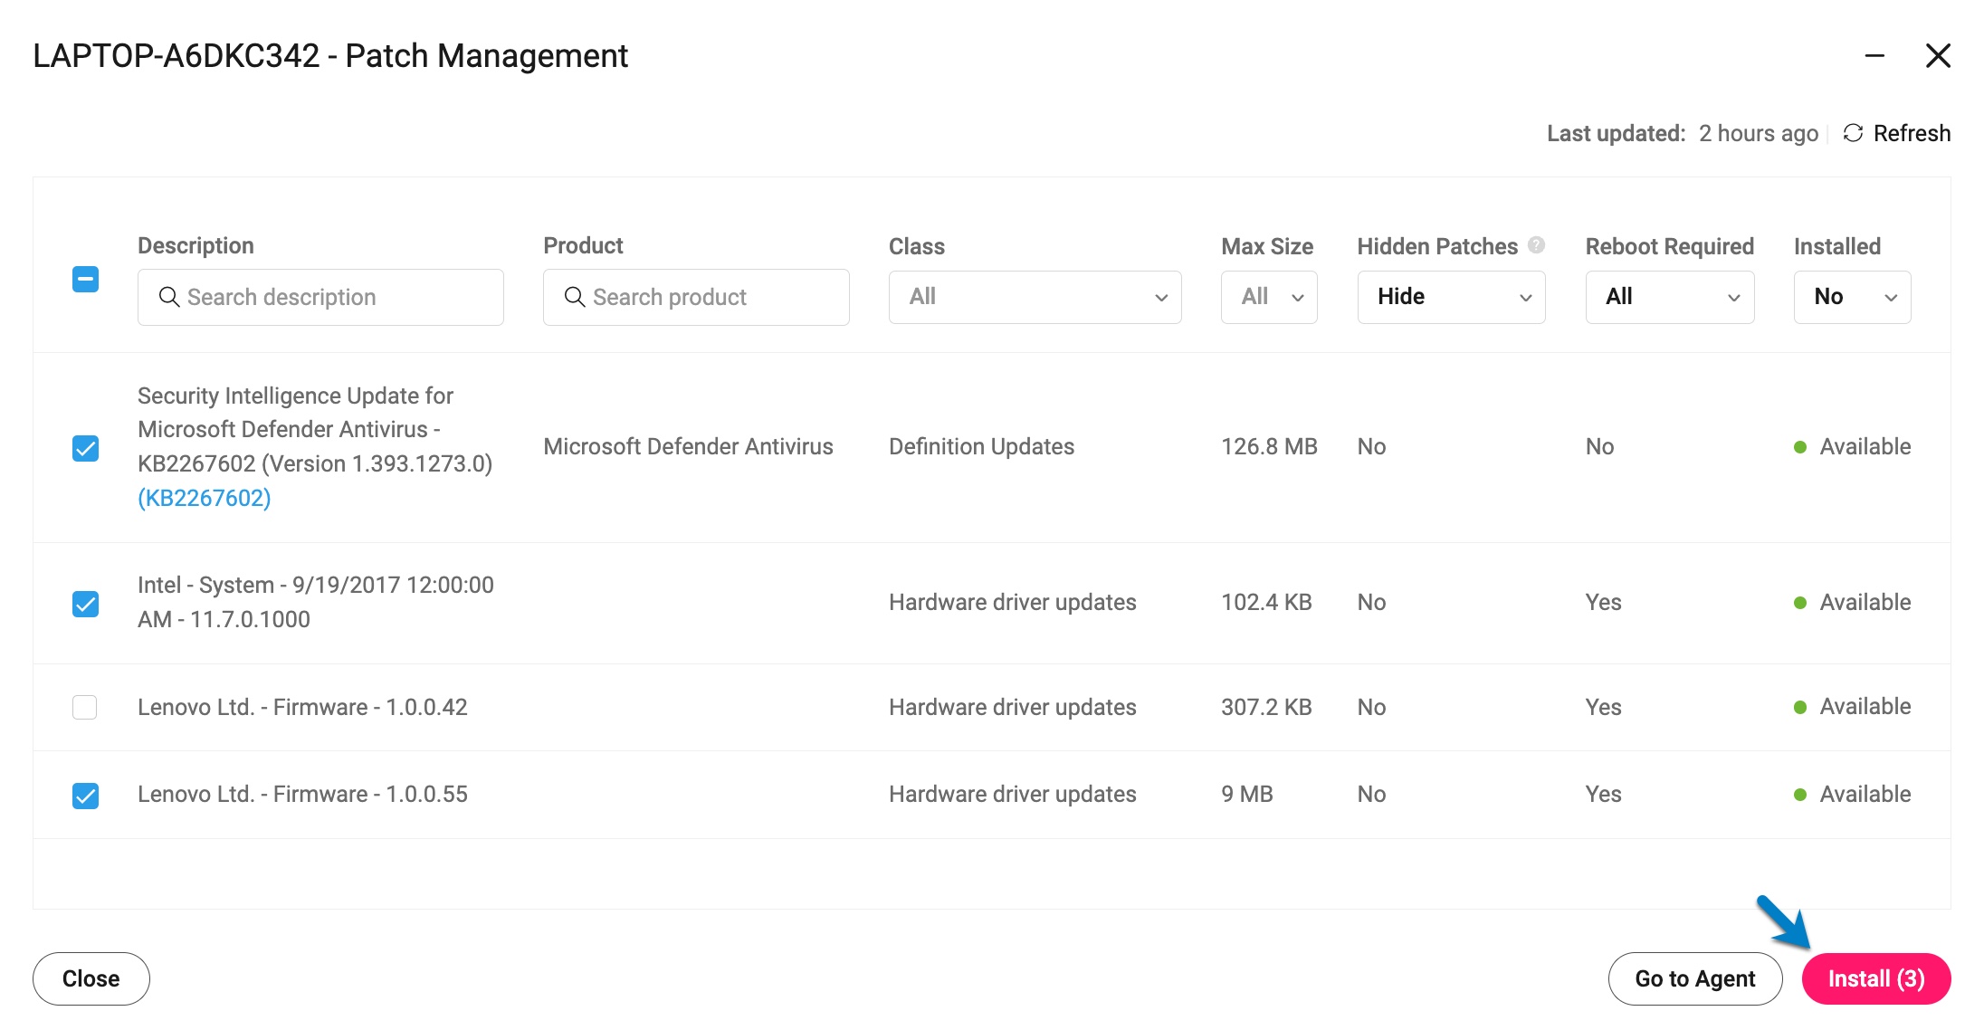1984x1030 pixels.
Task: Open the Max Size filter dropdown
Action: click(1269, 297)
